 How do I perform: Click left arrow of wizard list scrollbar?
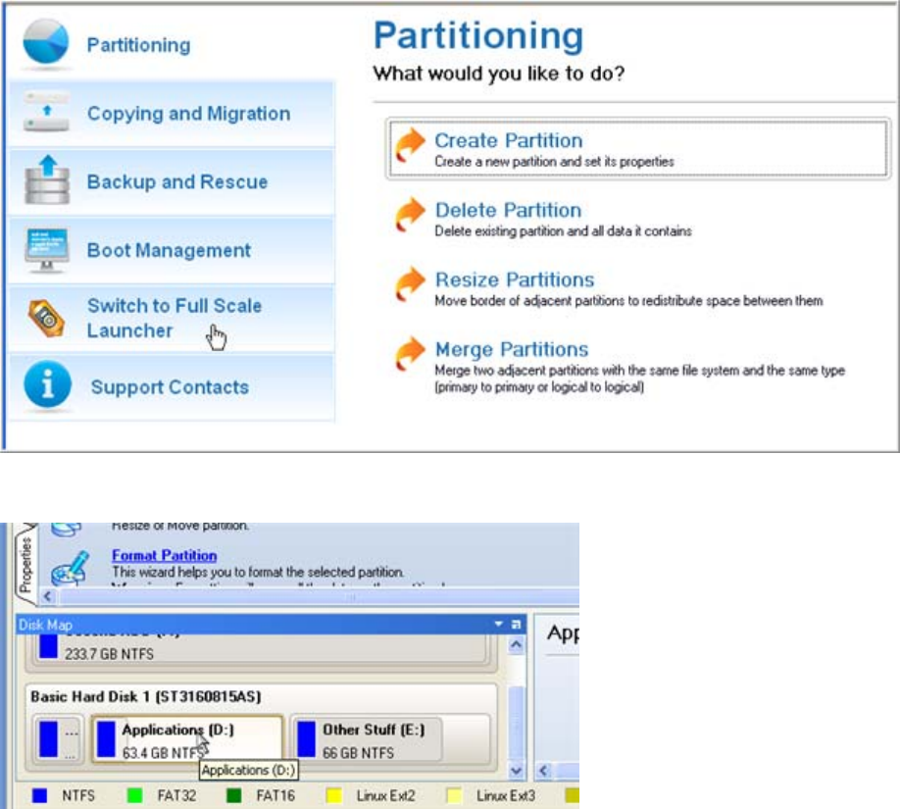pyautogui.click(x=48, y=596)
